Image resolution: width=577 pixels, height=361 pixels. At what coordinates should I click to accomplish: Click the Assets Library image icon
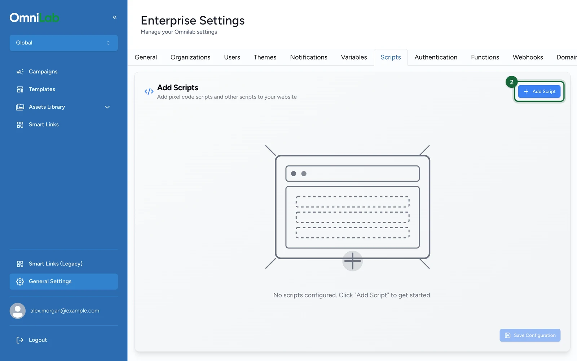pos(20,107)
